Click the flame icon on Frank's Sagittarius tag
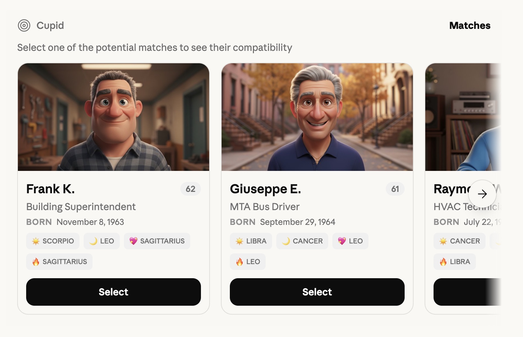The width and height of the screenshot is (523, 337). pyautogui.click(x=36, y=262)
